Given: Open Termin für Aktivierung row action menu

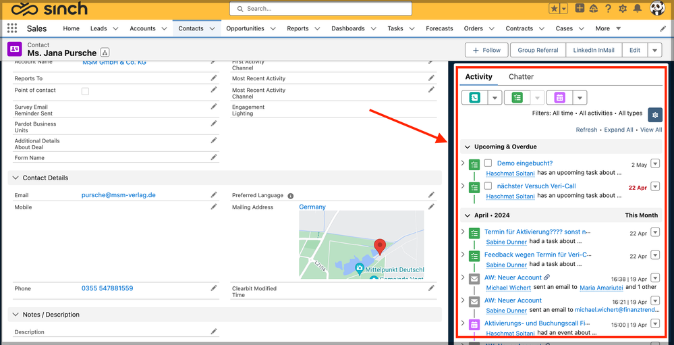Looking at the screenshot, I should tap(654, 232).
